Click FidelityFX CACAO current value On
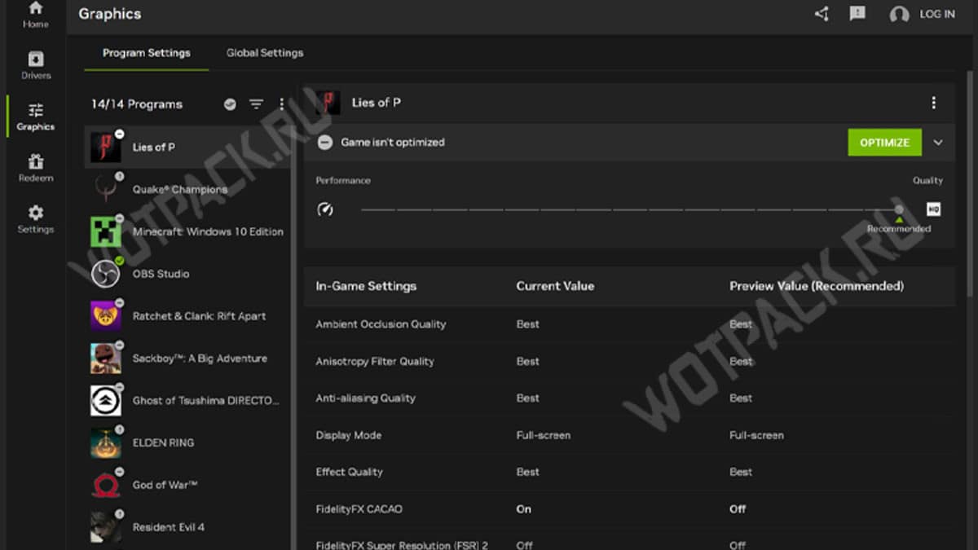 pyautogui.click(x=524, y=509)
